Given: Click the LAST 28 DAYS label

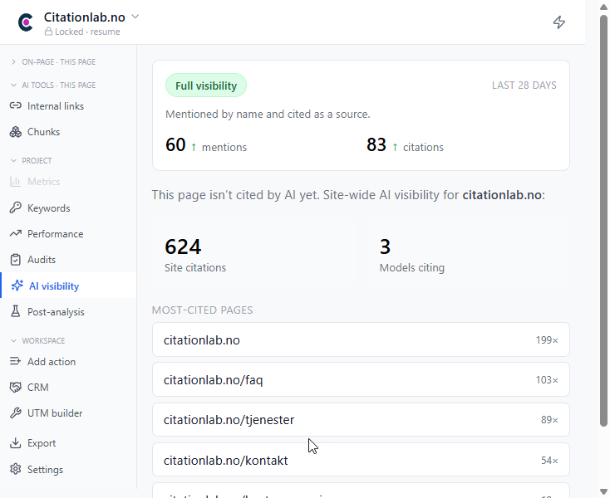Looking at the screenshot, I should coord(524,85).
